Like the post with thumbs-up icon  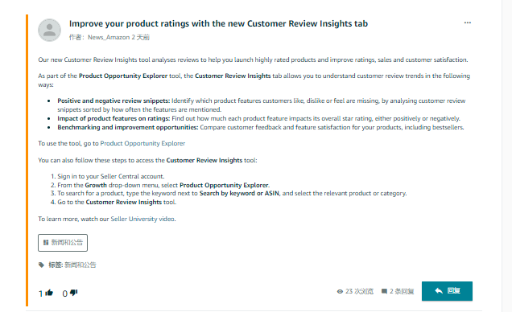coord(49,293)
